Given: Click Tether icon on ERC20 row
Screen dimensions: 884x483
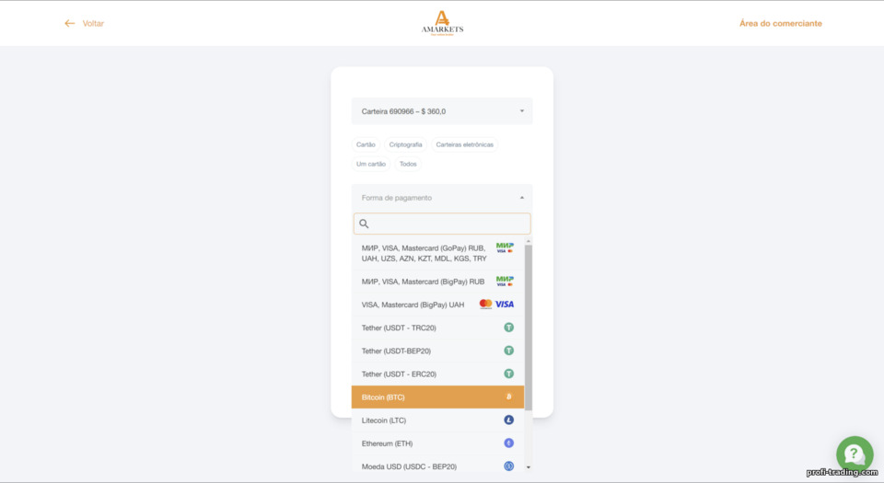Looking at the screenshot, I should point(508,374).
